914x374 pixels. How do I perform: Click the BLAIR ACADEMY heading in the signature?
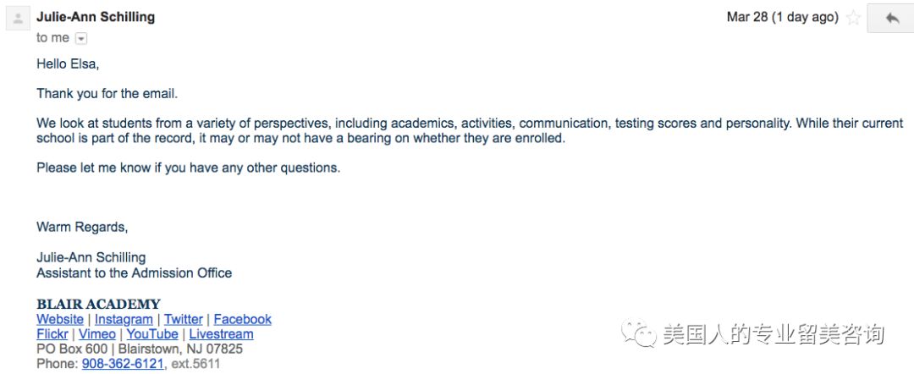point(98,304)
